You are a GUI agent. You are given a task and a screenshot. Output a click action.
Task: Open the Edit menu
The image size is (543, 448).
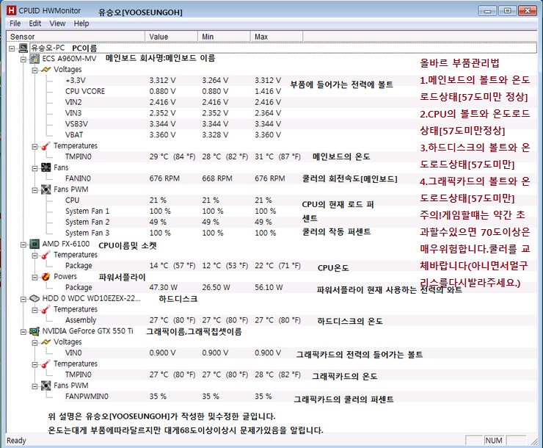click(35, 24)
